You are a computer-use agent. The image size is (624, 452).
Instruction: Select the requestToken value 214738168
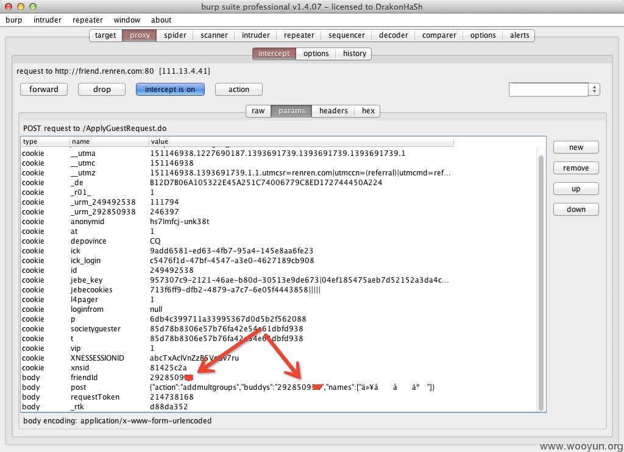pos(171,397)
